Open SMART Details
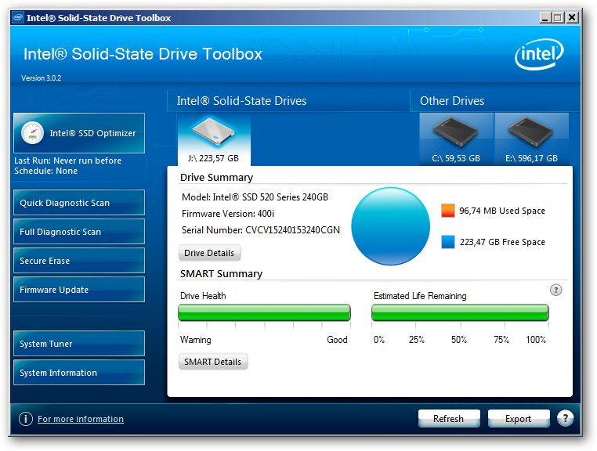The height and width of the screenshot is (451, 597). [213, 362]
